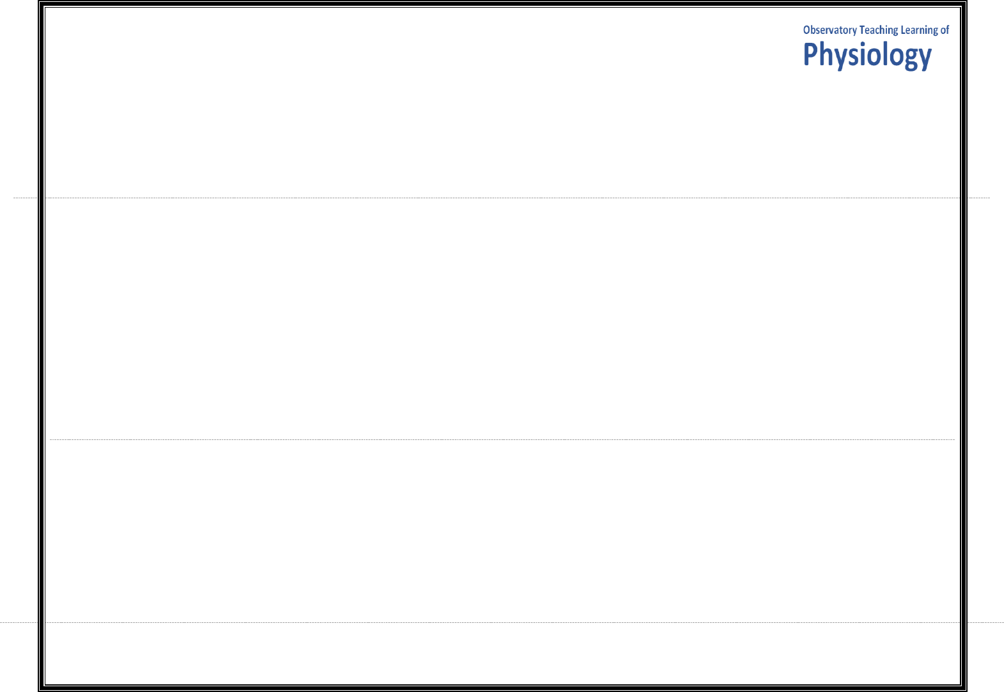Click the word "Observatory" in the header

click(x=829, y=30)
